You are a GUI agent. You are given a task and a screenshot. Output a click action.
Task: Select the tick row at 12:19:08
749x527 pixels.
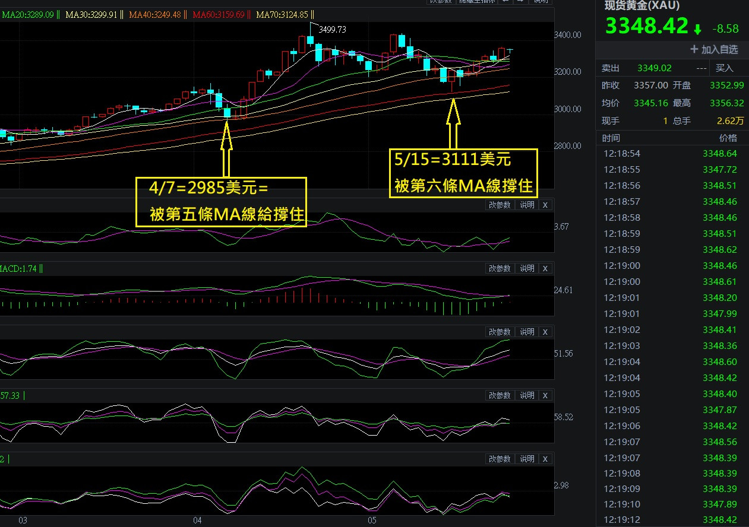(672, 474)
